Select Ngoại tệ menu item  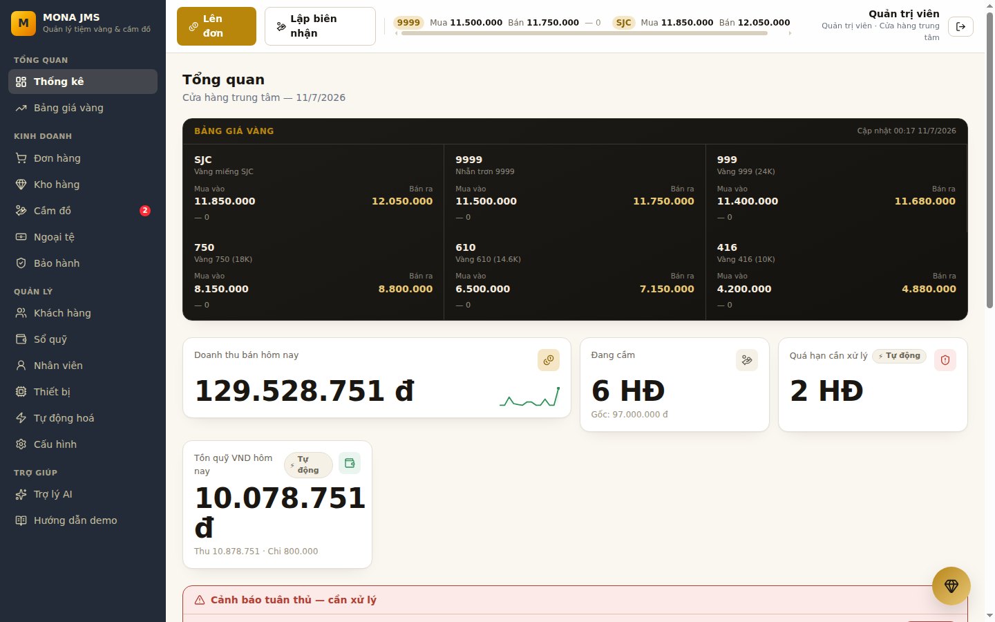83,237
